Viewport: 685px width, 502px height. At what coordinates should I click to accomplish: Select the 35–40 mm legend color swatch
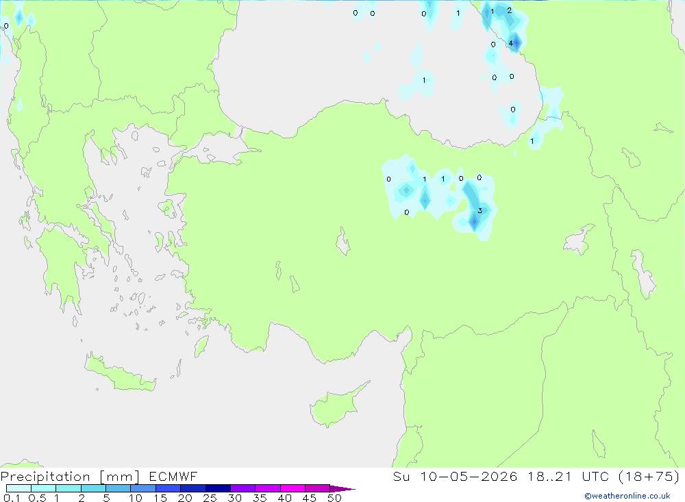(268, 488)
